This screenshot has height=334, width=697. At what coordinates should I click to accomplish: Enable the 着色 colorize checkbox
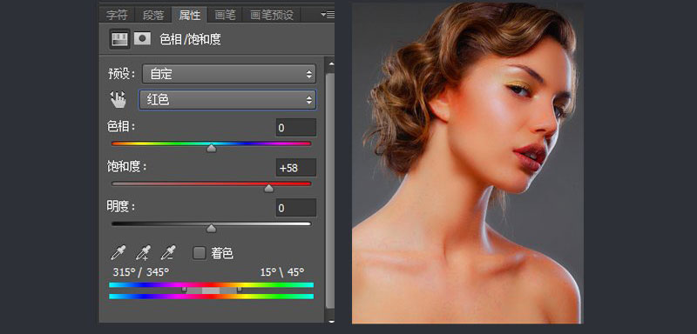(200, 253)
